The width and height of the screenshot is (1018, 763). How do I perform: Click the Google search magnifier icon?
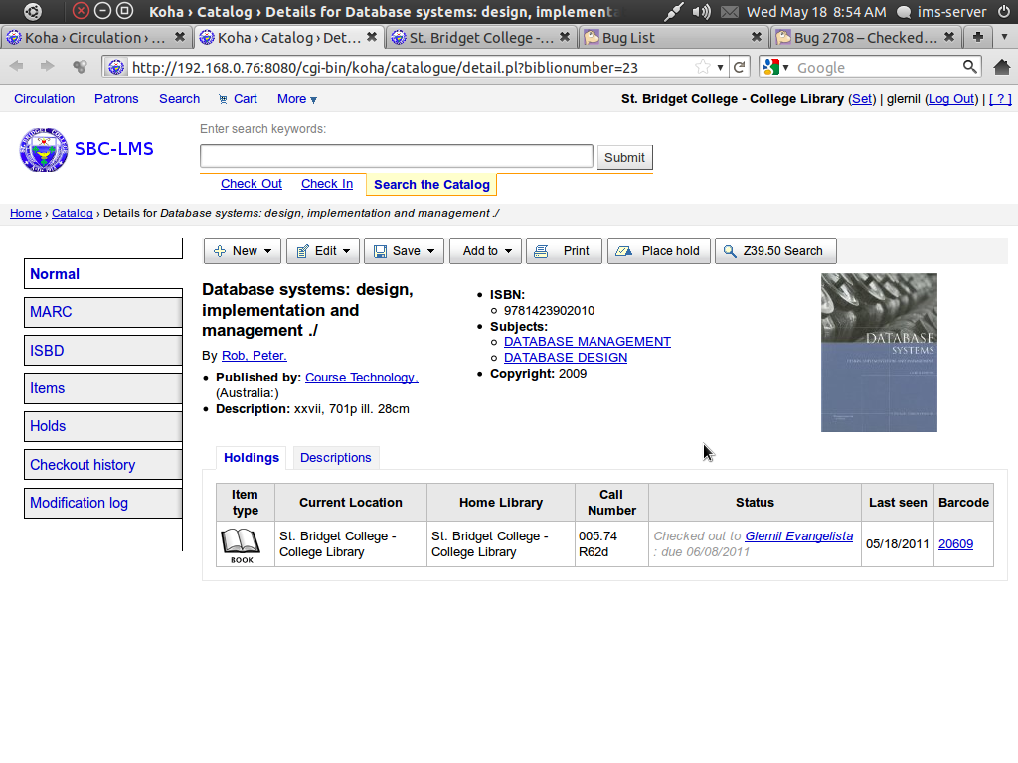coord(970,67)
